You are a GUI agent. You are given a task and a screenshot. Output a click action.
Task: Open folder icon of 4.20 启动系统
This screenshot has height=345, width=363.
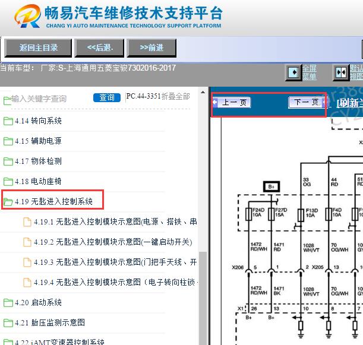click(x=8, y=302)
